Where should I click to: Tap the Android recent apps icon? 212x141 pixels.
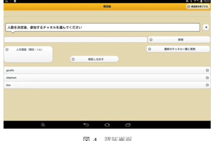click(128, 125)
